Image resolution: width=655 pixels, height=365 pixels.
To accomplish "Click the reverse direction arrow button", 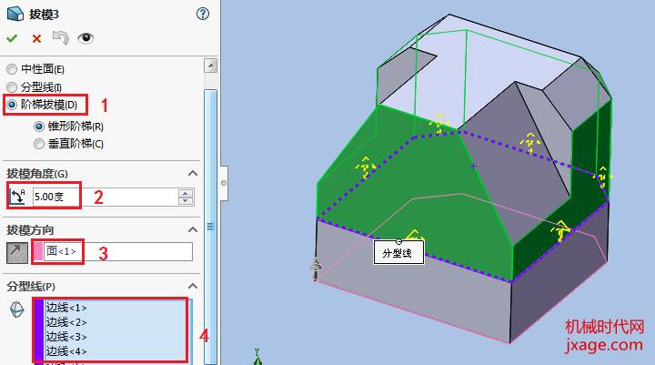I will pyautogui.click(x=17, y=252).
